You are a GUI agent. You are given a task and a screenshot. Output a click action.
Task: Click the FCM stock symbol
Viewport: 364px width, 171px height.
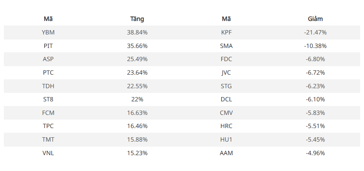pos(48,113)
